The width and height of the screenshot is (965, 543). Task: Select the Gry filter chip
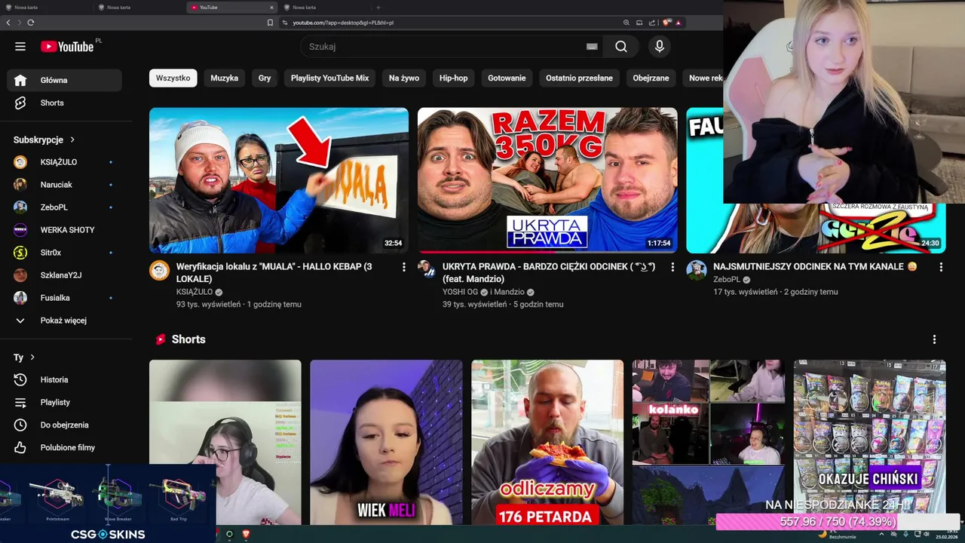[x=265, y=78]
